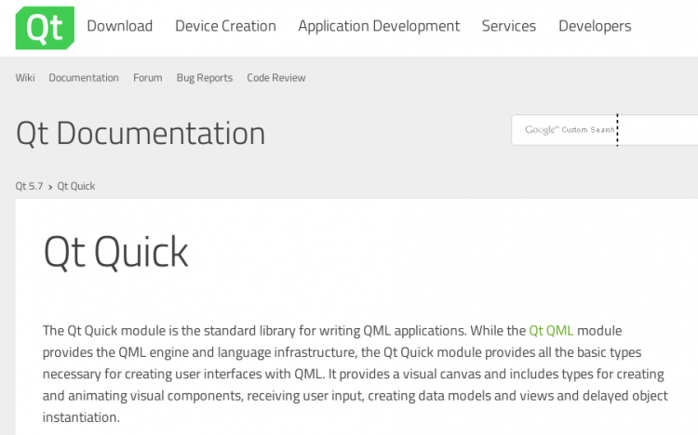Screen dimensions: 698x435
Task: Click the Google logo in the search box
Action: point(541,130)
